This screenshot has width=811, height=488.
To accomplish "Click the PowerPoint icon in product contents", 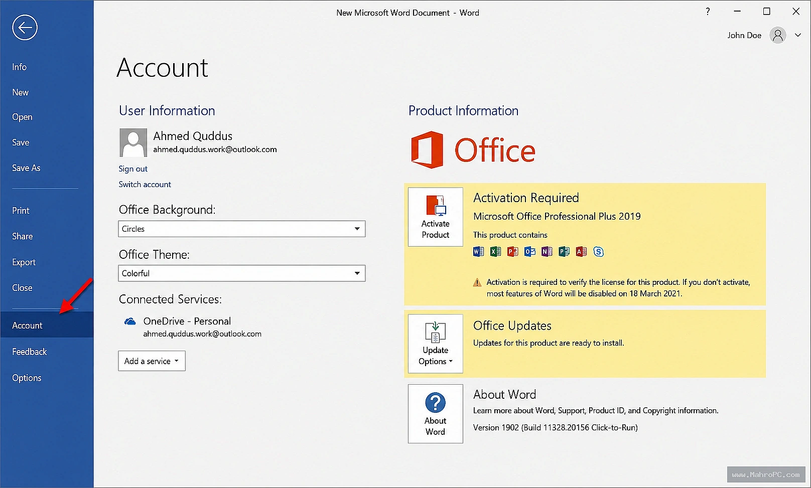I will pos(512,252).
